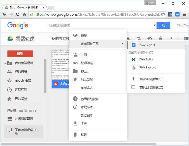Click the 我的雲端硬碟 breadcrumb
Screen dimensions: 189x146
(x=60, y=38)
